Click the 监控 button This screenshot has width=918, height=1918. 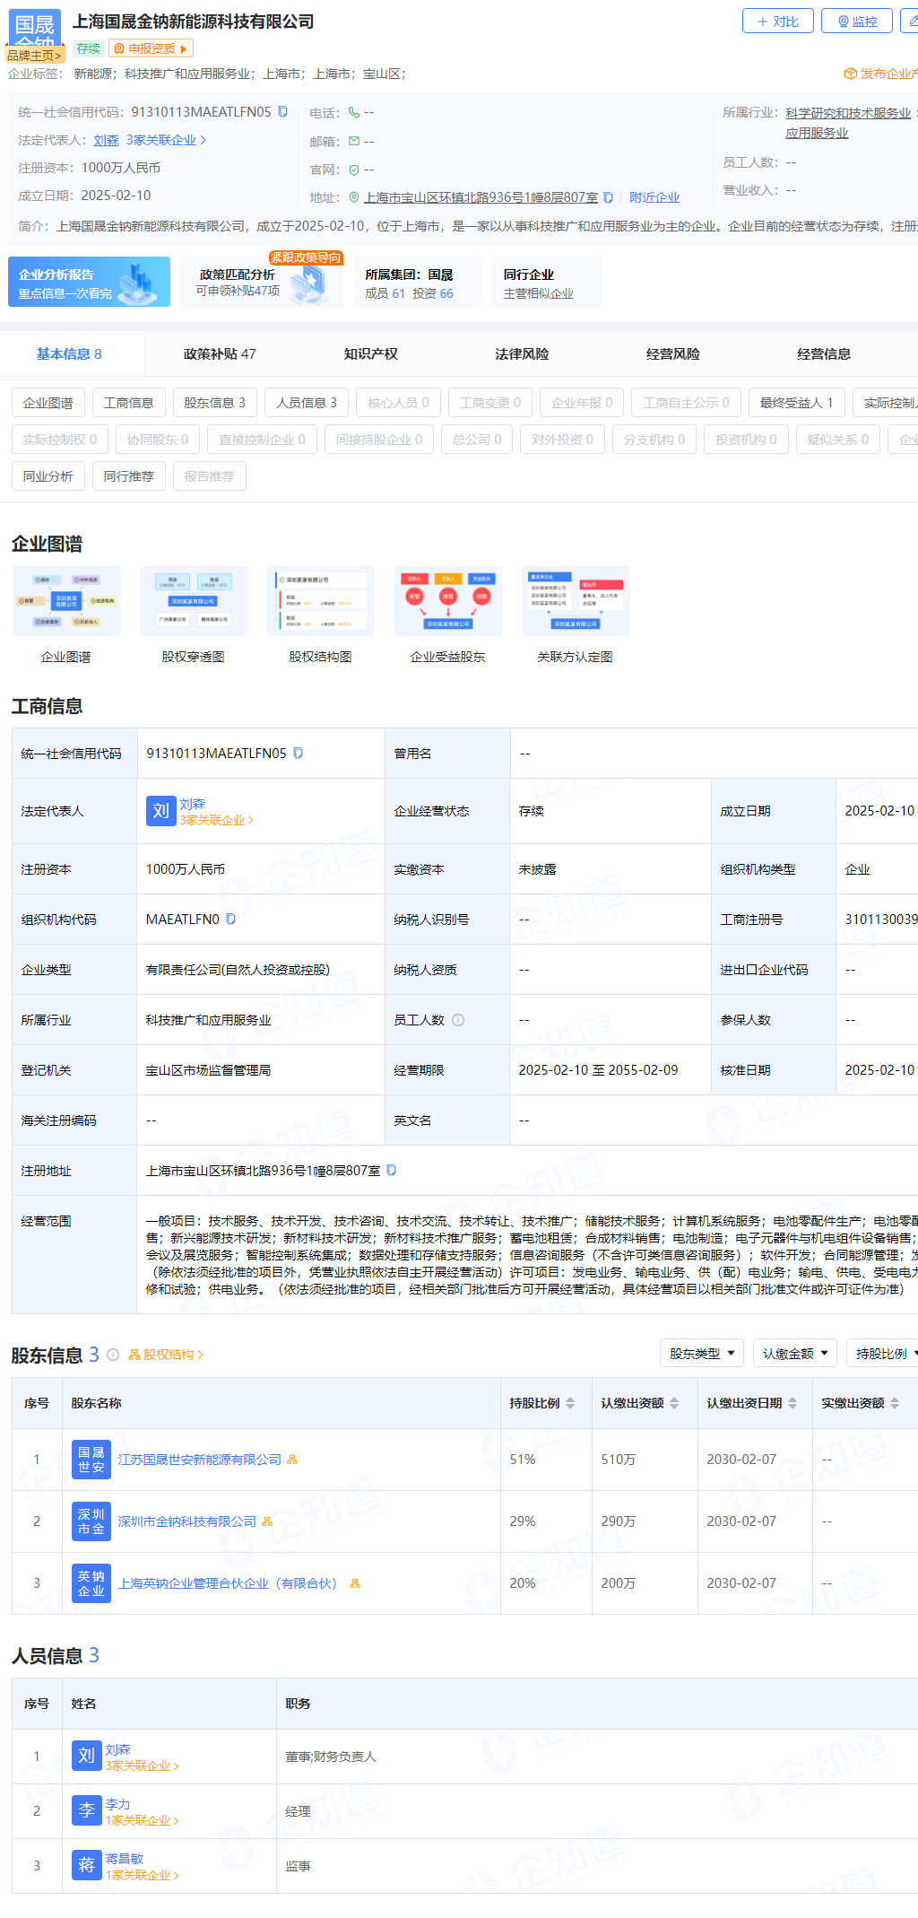[857, 21]
